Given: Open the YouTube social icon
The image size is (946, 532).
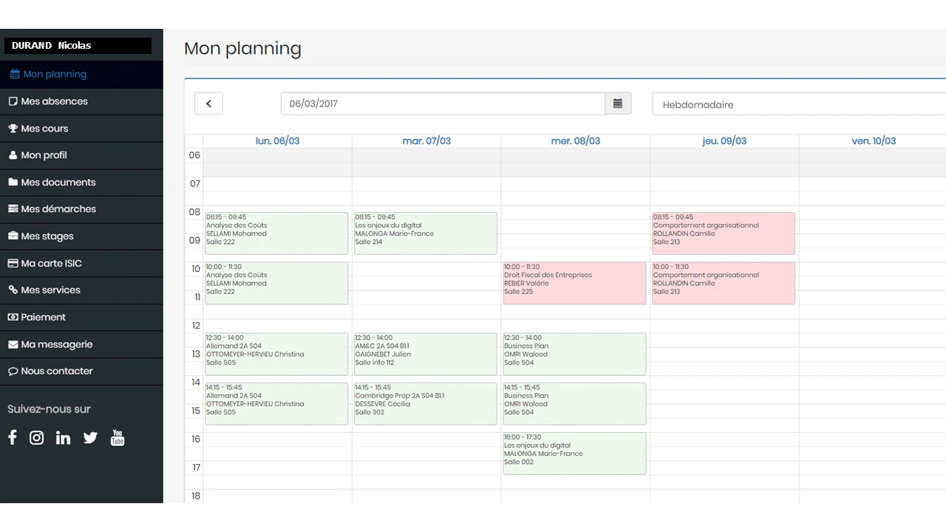Looking at the screenshot, I should click(x=118, y=437).
